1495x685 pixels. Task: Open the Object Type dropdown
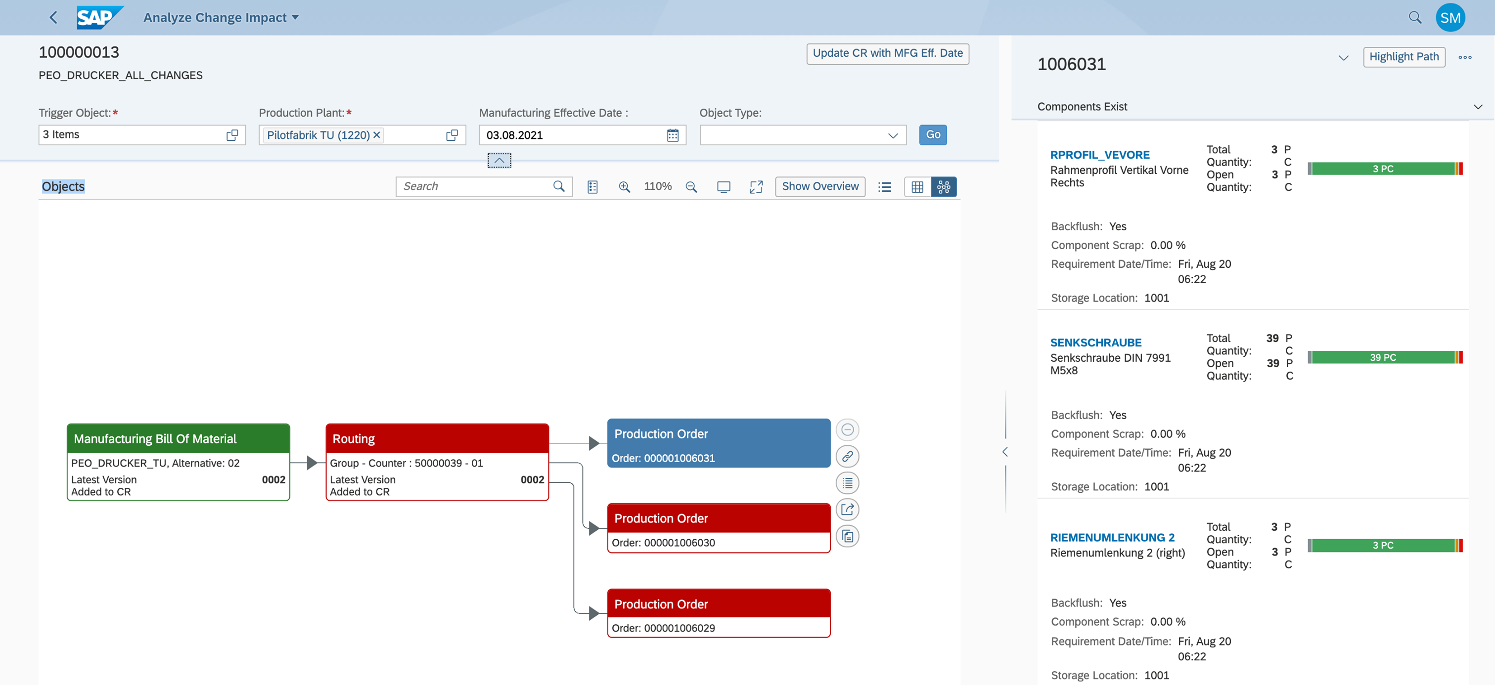[x=893, y=135]
